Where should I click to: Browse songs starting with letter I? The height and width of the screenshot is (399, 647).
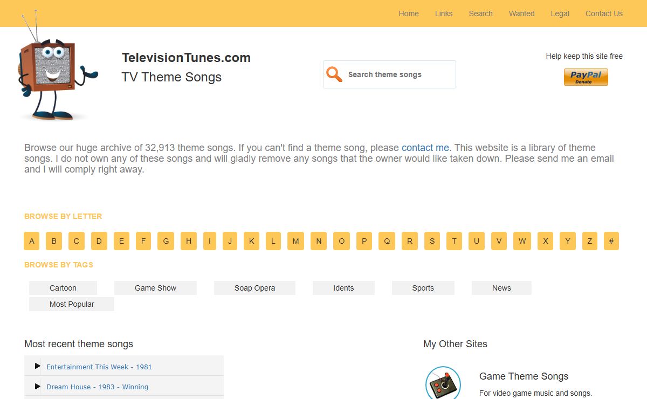[x=210, y=241]
